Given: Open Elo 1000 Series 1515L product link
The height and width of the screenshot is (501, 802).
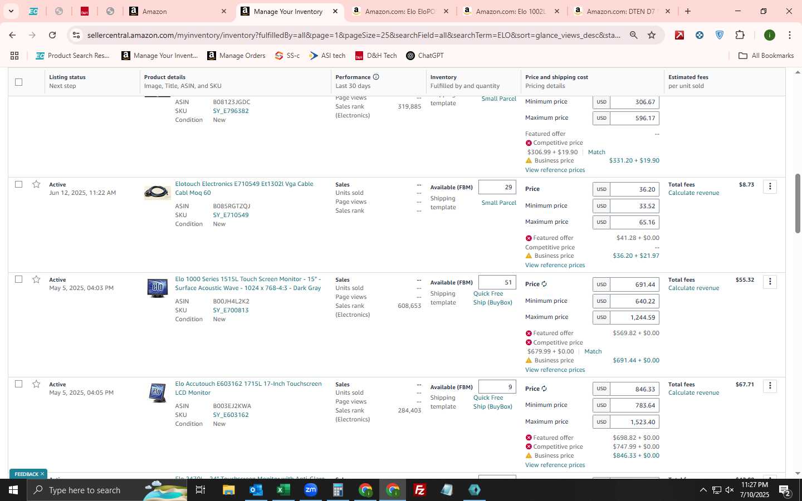Looking at the screenshot, I should tap(248, 283).
